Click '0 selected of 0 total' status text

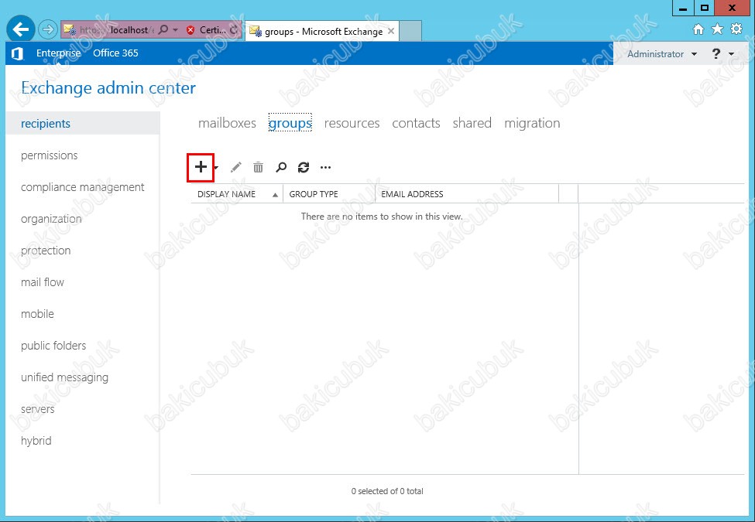pos(387,491)
